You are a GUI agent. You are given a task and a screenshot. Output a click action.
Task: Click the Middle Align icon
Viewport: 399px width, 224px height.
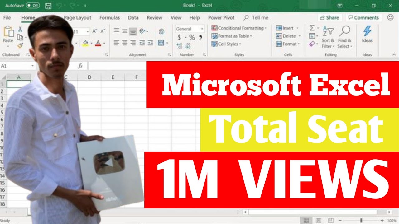click(125, 31)
